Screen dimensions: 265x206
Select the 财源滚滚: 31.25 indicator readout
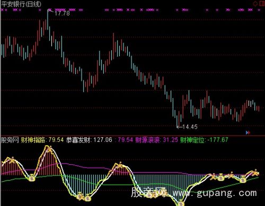157,140
